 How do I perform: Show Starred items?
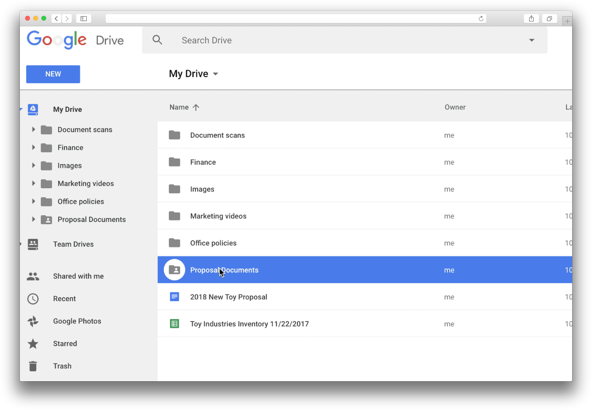[65, 344]
